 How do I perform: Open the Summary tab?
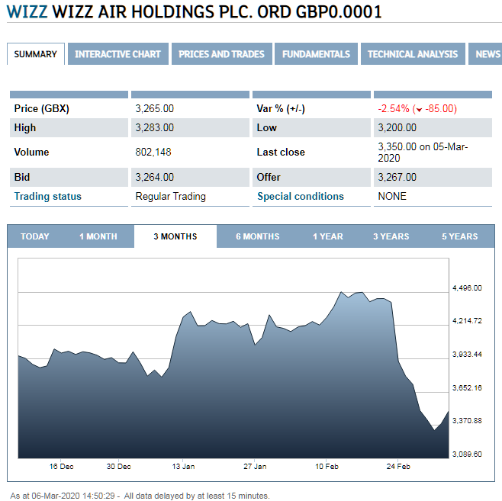(35, 54)
